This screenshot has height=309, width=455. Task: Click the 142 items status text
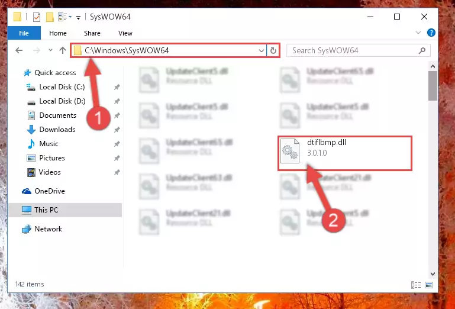(30, 284)
